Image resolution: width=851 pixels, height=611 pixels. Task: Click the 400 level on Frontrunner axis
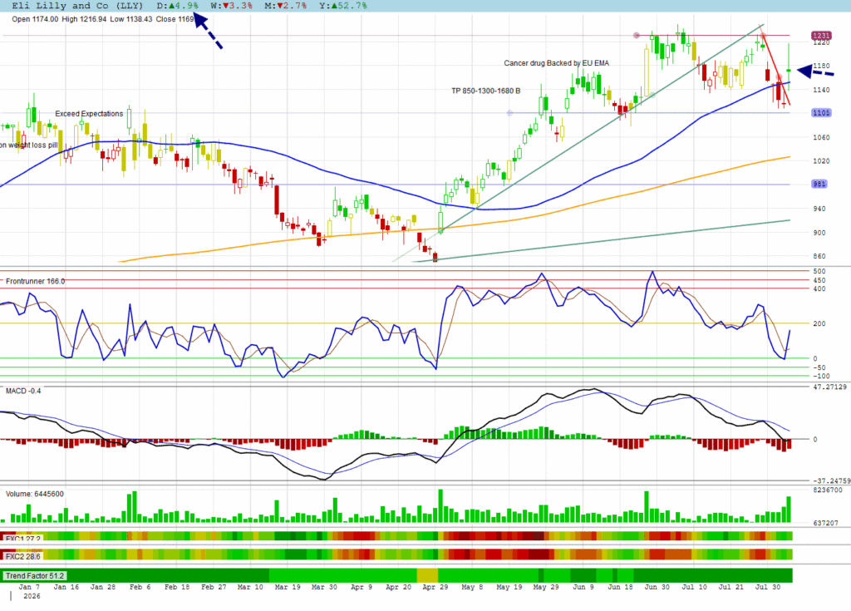click(x=819, y=289)
